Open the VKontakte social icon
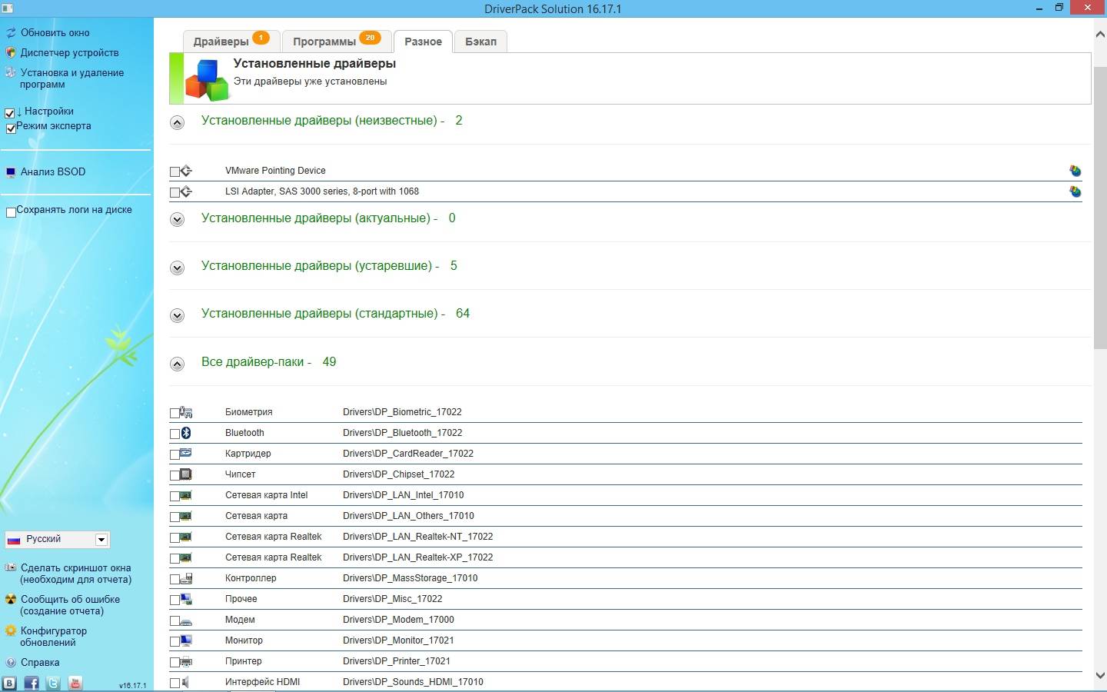1107x692 pixels. pos(9,683)
